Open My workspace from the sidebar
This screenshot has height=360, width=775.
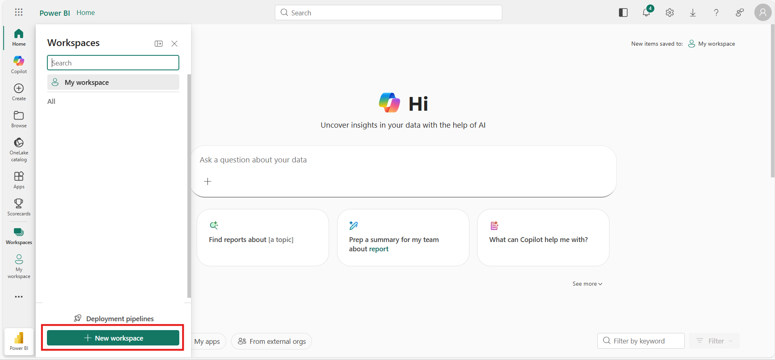click(19, 266)
